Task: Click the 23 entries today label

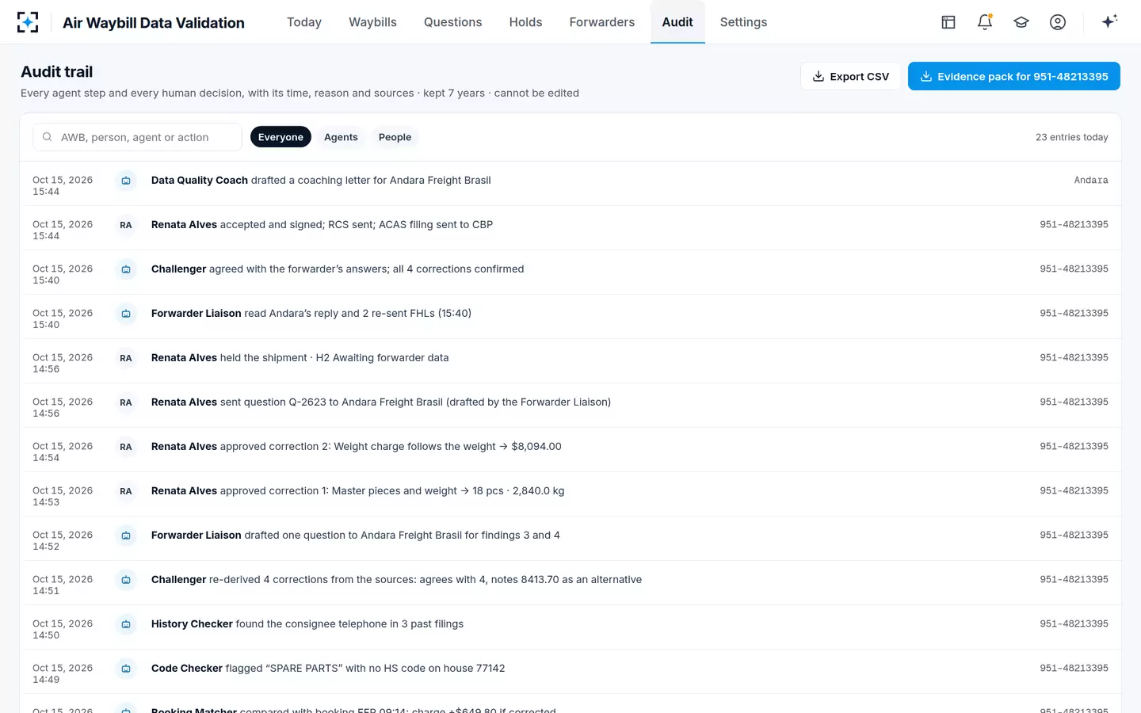Action: (x=1071, y=137)
